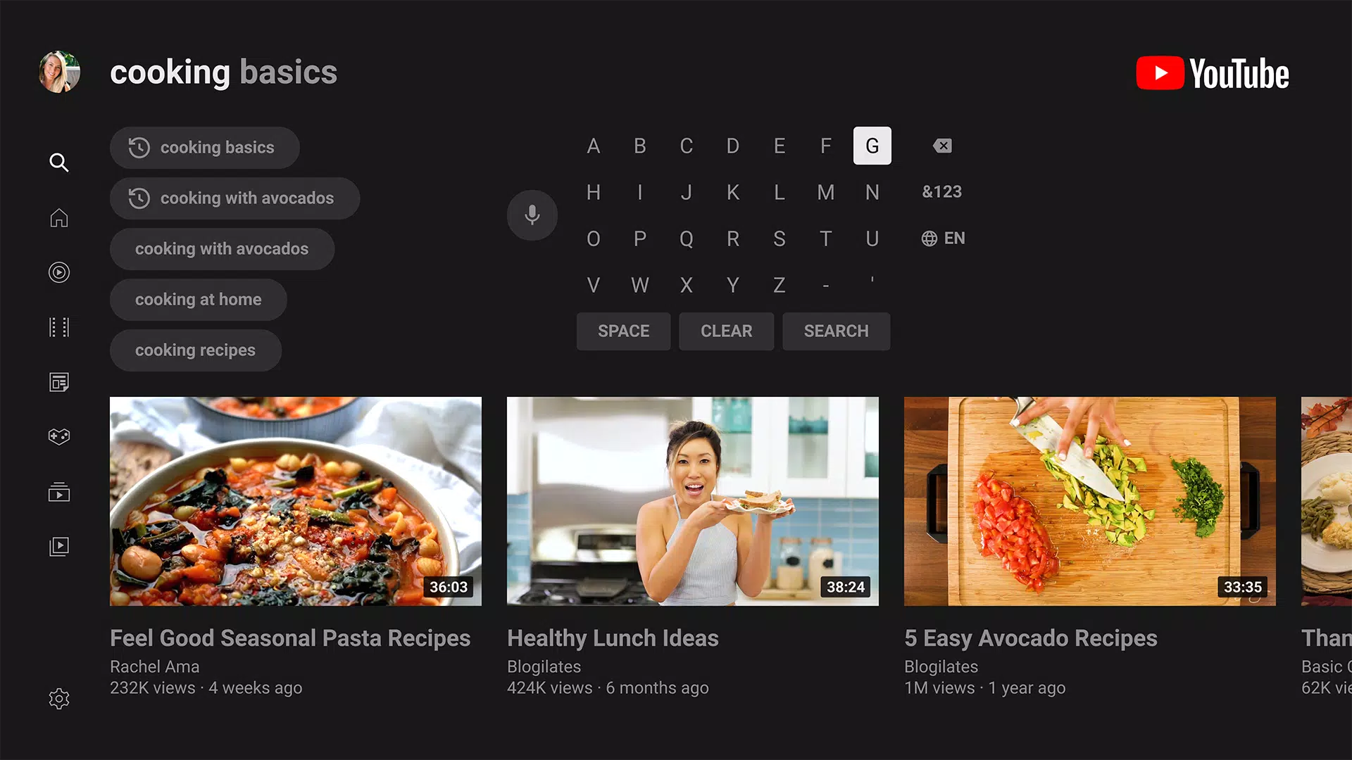Expand cooking with avocados suggestion

pyautogui.click(x=234, y=198)
